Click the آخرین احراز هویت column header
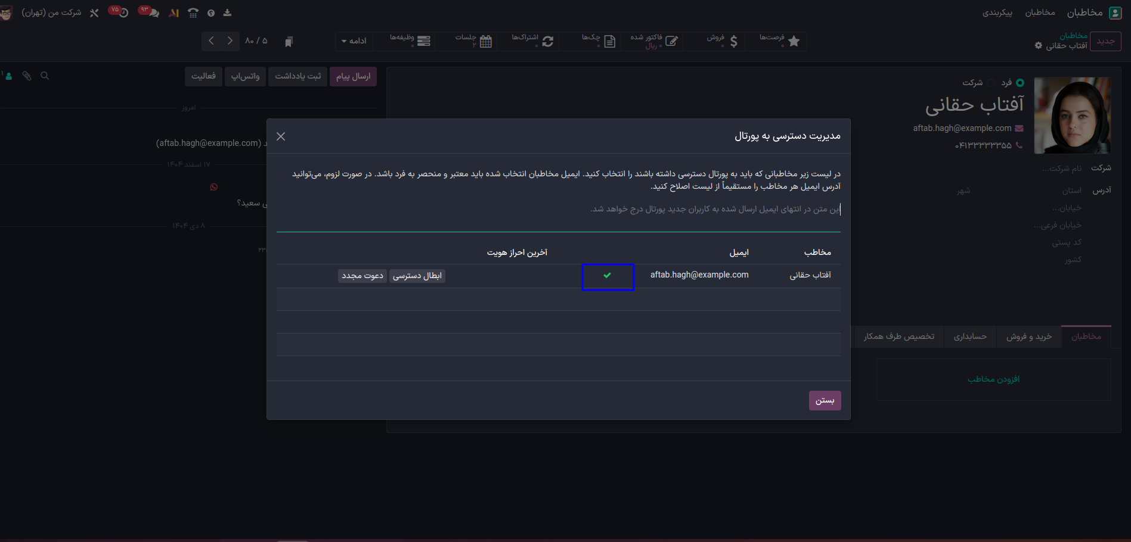Image resolution: width=1131 pixels, height=542 pixels. pyautogui.click(x=517, y=252)
